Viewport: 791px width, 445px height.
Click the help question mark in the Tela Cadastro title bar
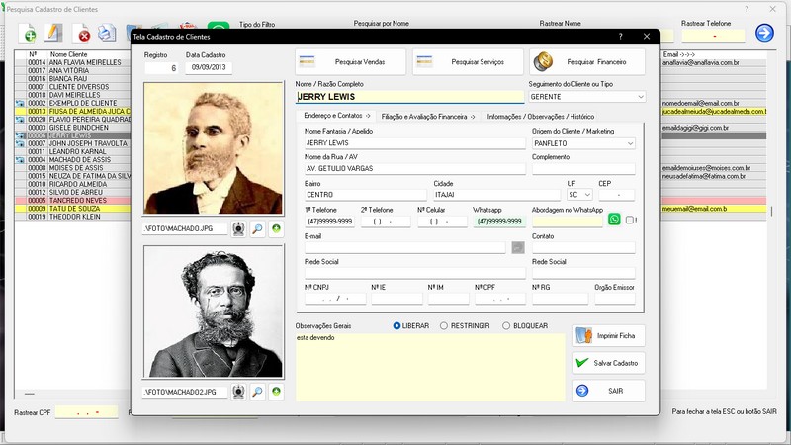[621, 37]
